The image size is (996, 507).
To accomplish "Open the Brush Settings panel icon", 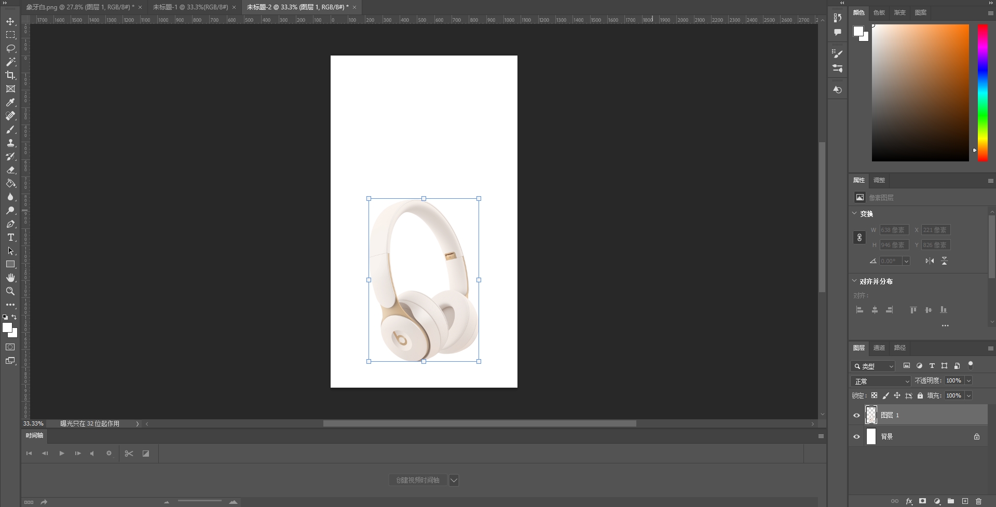I will pos(838,53).
